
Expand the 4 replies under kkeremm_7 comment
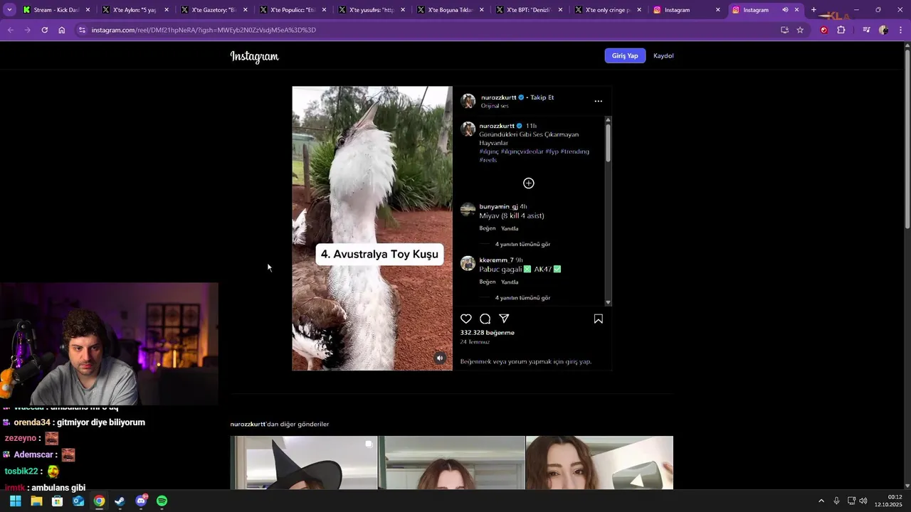click(x=522, y=298)
